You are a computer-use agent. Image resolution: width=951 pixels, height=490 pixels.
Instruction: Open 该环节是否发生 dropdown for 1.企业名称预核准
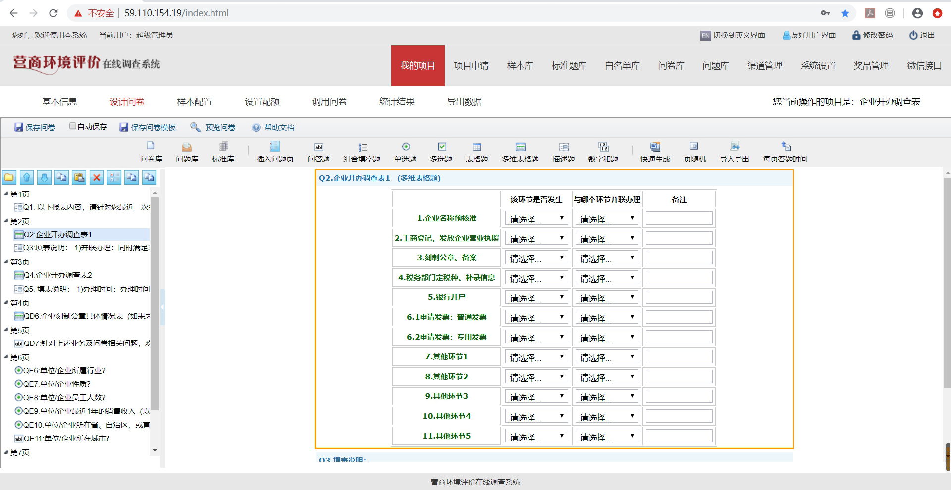pyautogui.click(x=536, y=218)
